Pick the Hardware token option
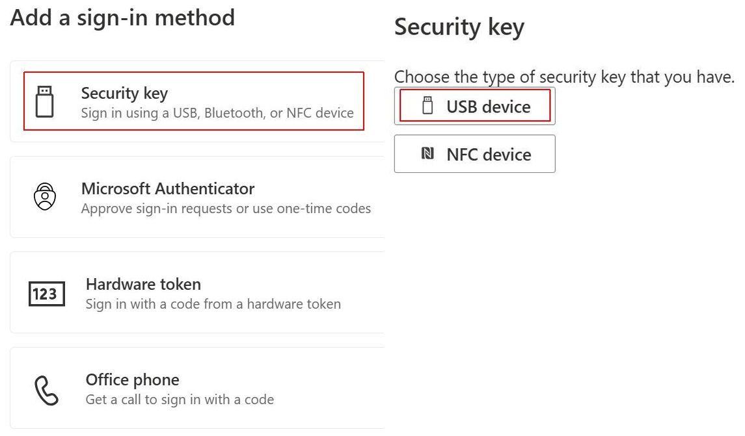This screenshot has width=745, height=436. (197, 292)
